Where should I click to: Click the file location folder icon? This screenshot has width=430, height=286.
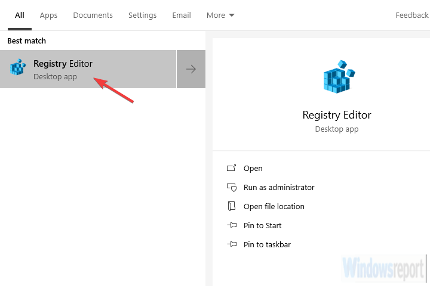tap(232, 206)
